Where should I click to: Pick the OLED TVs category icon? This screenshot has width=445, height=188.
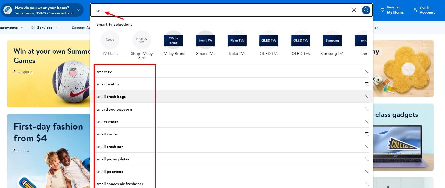pos(301,40)
